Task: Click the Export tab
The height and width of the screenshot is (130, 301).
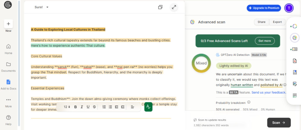Action: click(x=277, y=22)
